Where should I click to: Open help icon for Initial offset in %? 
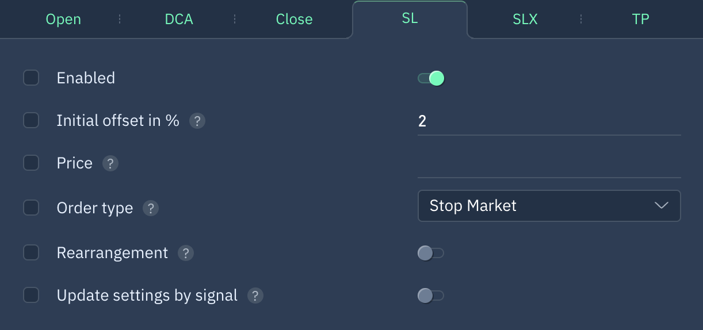197,121
